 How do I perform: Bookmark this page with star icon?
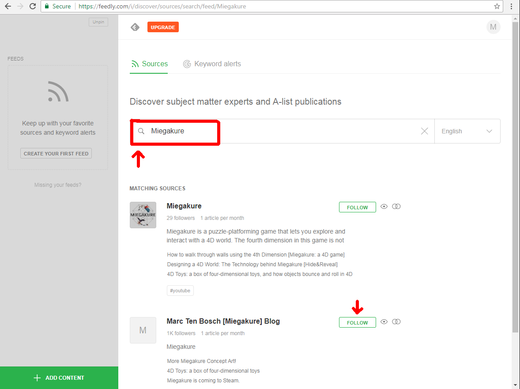497,6
